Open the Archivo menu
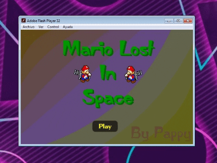The image size is (217, 163). (28, 27)
